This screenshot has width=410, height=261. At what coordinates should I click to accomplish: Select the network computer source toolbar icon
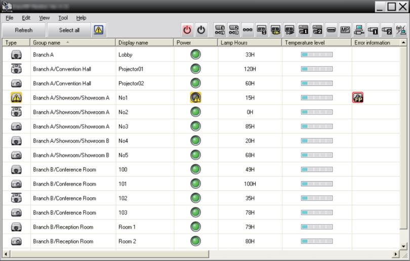[359, 30]
